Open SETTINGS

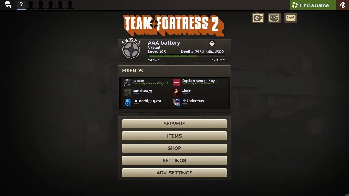174,160
